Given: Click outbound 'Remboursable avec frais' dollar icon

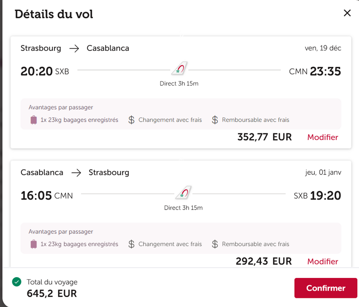Looking at the screenshot, I should tap(215, 120).
